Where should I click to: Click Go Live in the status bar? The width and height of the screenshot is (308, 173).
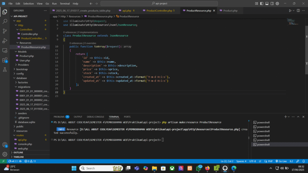281,161
